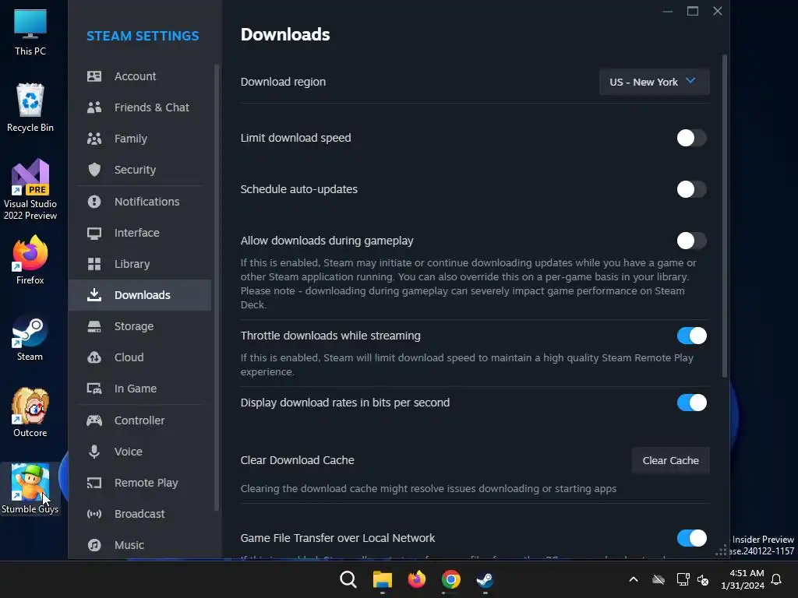Disable Throttle downloads while streaming
Viewport: 798px width, 598px height.
pyautogui.click(x=692, y=336)
